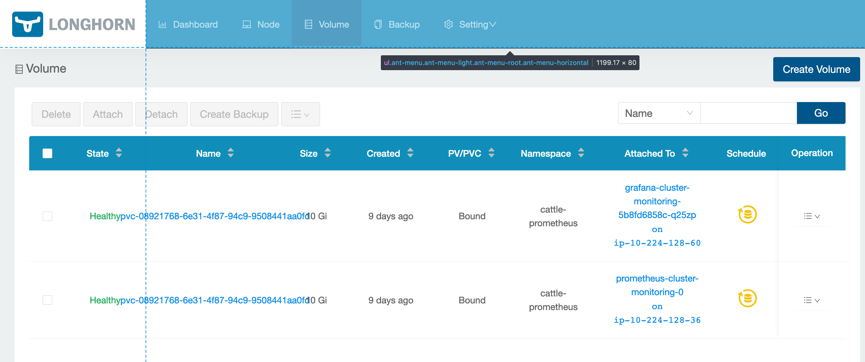This screenshot has height=362, width=865.
Task: Open the recurring snapshot schedule icon for prometheus volume
Action: pos(747,299)
